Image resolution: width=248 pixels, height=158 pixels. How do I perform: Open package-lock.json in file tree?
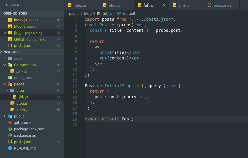point(29,129)
